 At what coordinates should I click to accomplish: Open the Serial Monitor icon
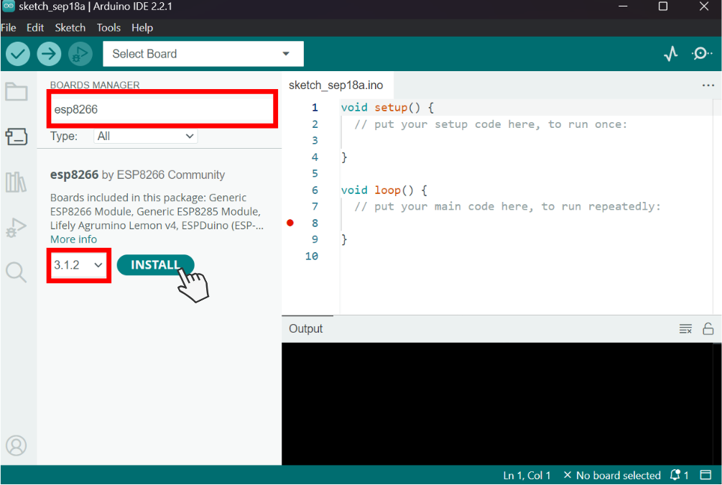(x=702, y=53)
